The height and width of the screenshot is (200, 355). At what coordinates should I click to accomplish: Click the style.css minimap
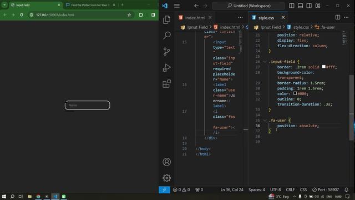point(344,38)
